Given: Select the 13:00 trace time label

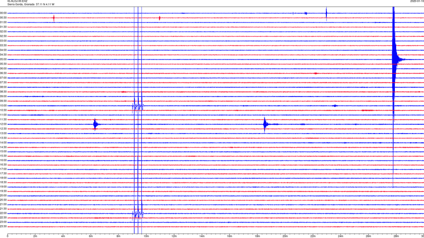Looking at the screenshot, I should coord(3,133).
